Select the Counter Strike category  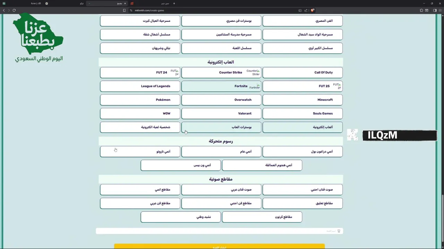pos(221,73)
